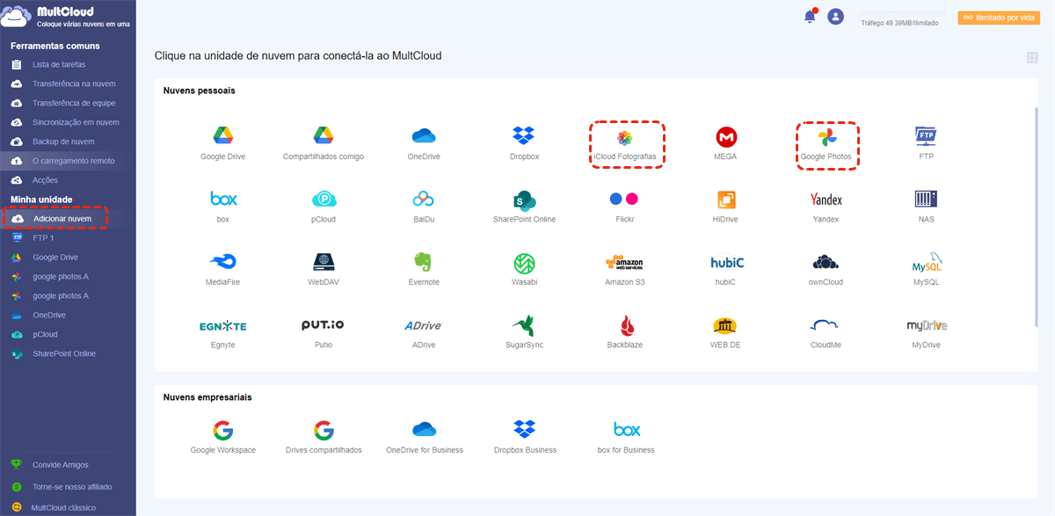Select the Dropbox cloud icon
1055x516 pixels.
click(x=524, y=136)
